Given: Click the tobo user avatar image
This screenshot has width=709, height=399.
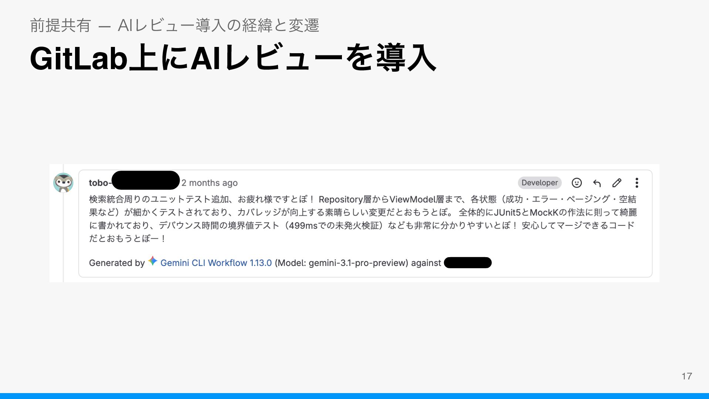Looking at the screenshot, I should 63,183.
